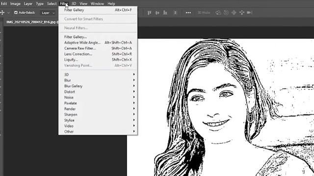The width and height of the screenshot is (314, 176).
Task: Open the Window menu
Action: (97, 3)
